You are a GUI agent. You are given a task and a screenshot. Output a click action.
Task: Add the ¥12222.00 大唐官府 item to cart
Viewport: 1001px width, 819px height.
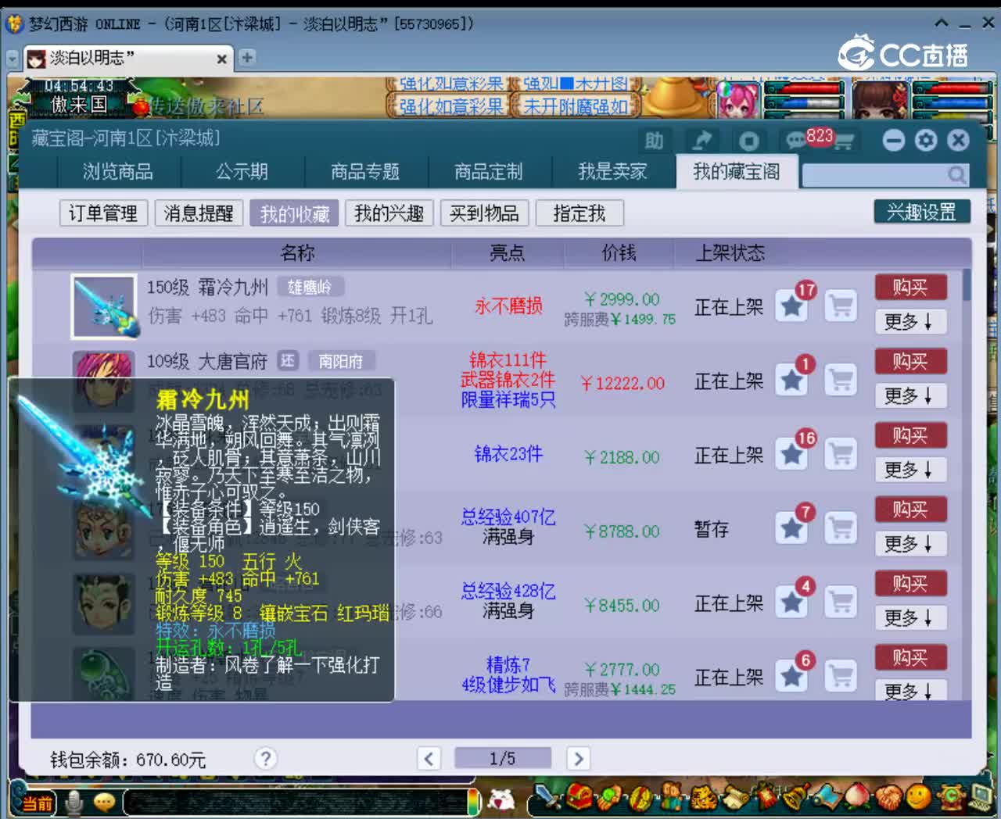coord(841,380)
